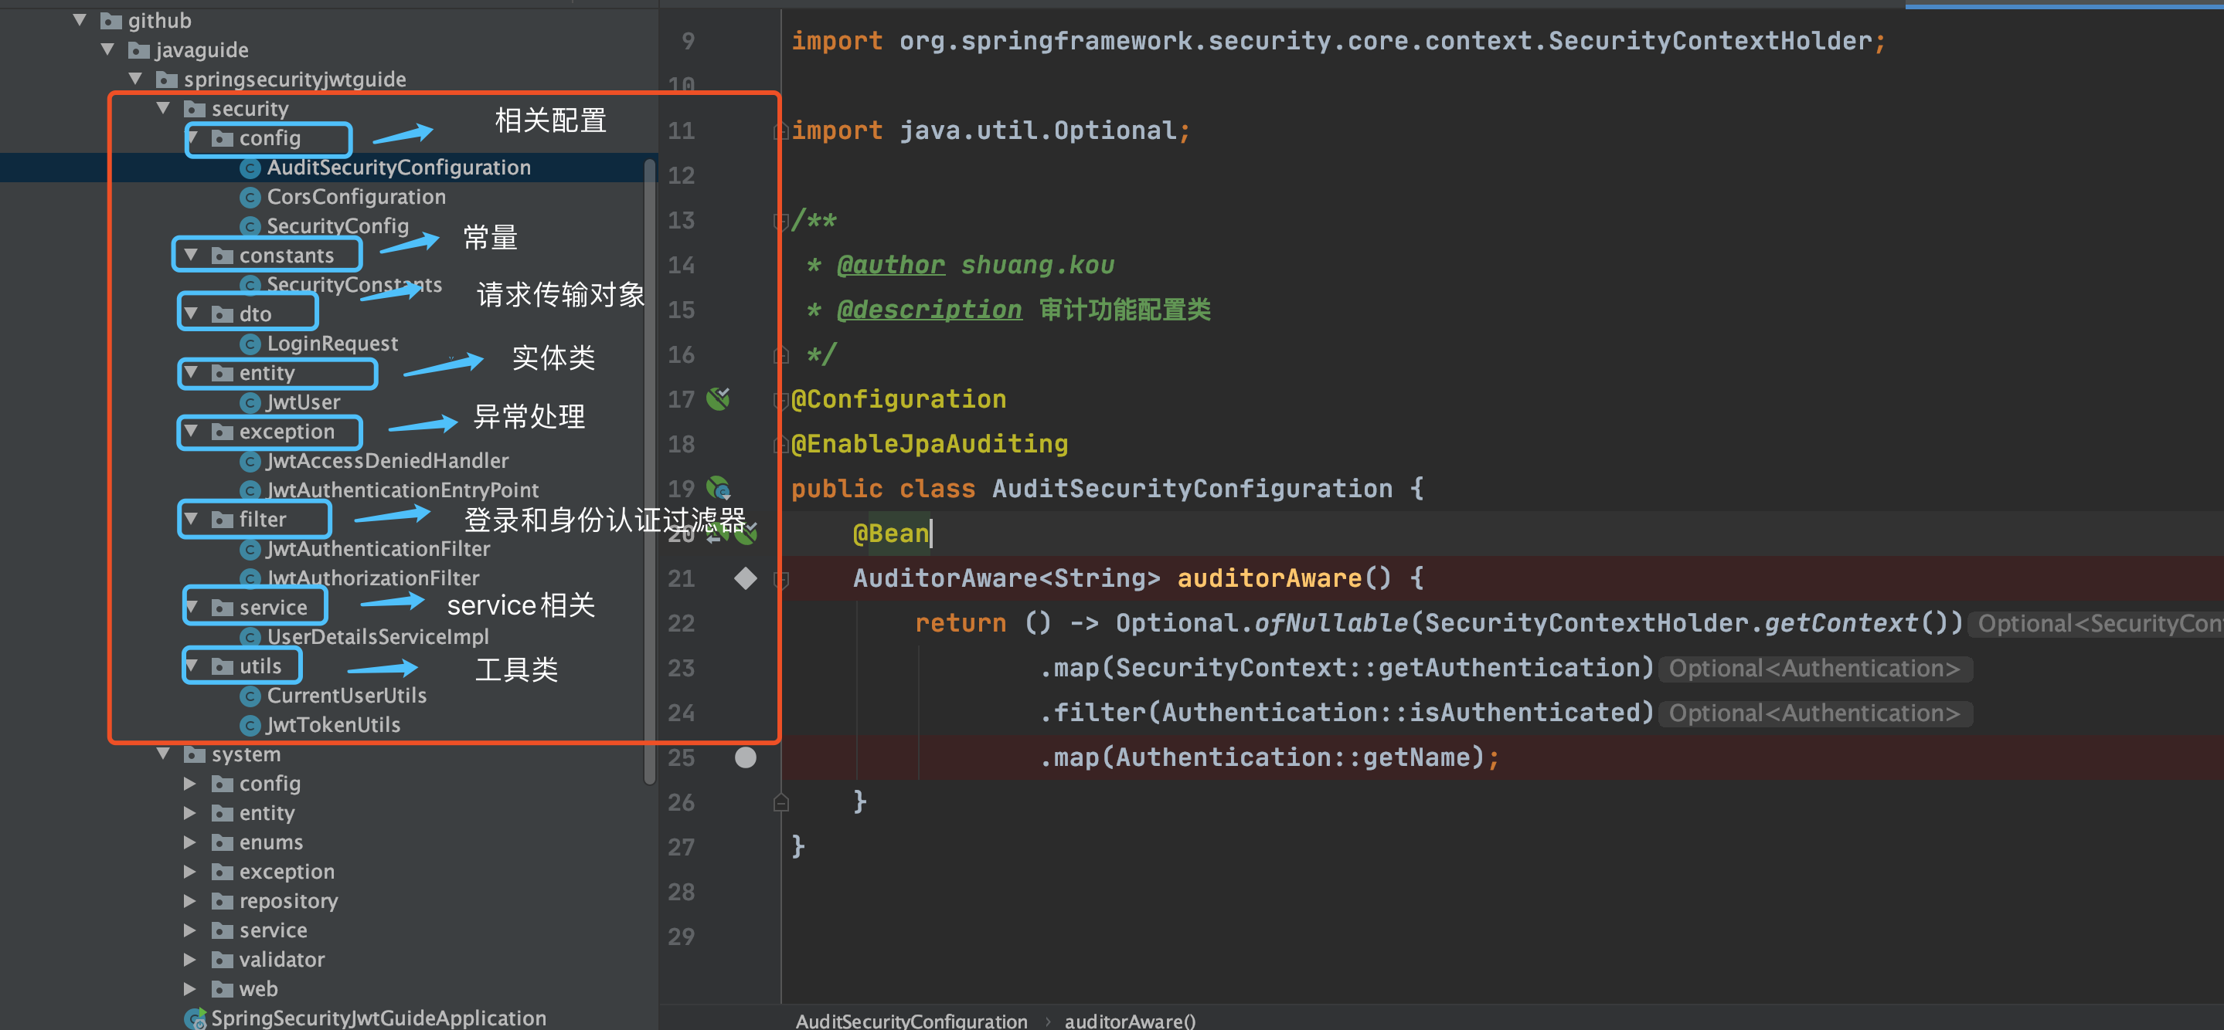Click the SpringSecurityJwtGuideApplication run class icon
Screen dimensions: 2224x1030
pos(195,1018)
